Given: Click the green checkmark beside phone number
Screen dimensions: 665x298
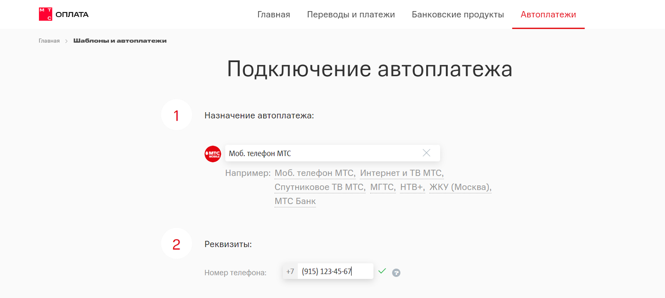Looking at the screenshot, I should [x=382, y=271].
